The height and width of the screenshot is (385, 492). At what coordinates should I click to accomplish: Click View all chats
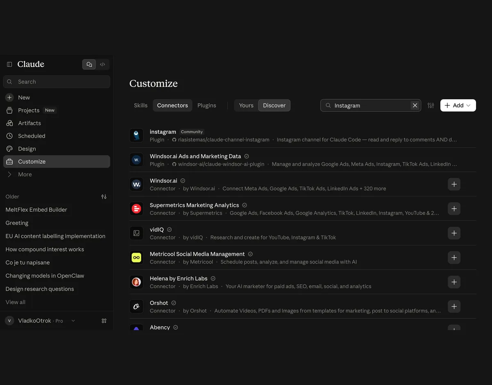16,302
